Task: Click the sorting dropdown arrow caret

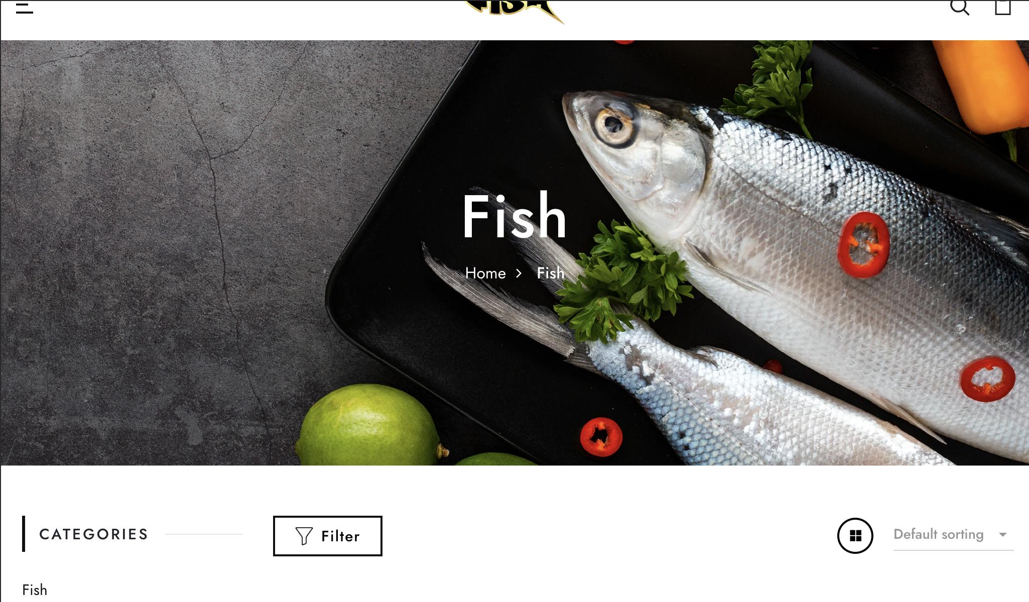Action: [1003, 535]
